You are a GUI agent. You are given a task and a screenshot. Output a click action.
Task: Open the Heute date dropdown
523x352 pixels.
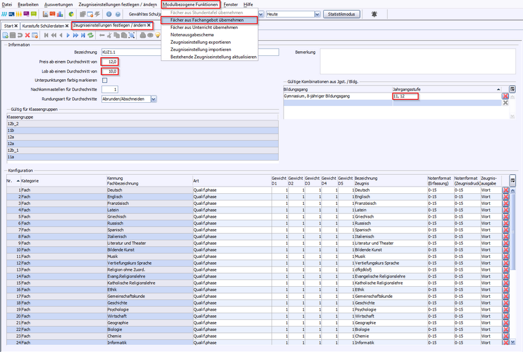point(322,14)
